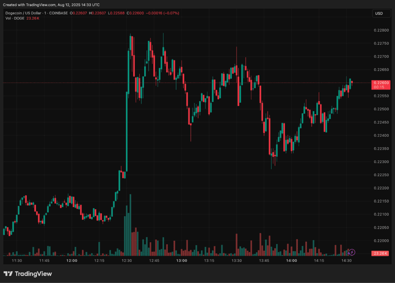Viewport: 395px width, 283px height.
Task: Click the 11:45 time axis label
Action: click(45, 260)
